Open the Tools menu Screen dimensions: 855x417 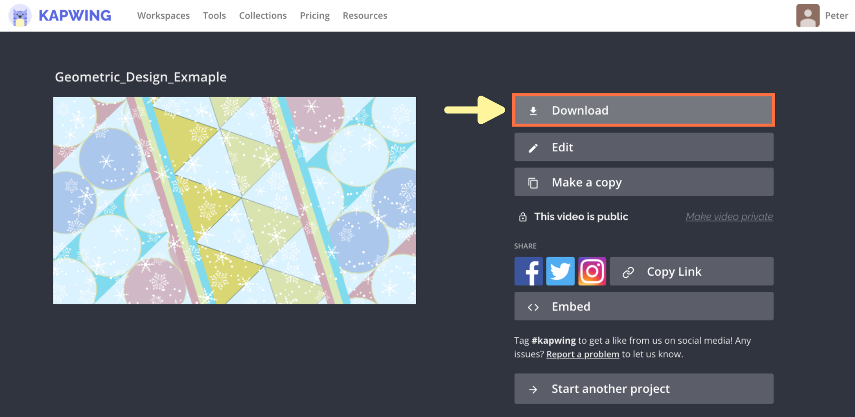point(214,16)
